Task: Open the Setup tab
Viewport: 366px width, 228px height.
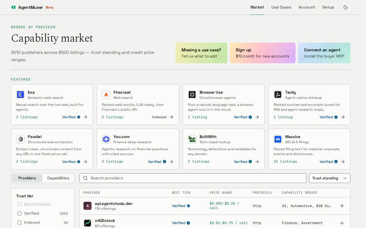Action: (328, 7)
